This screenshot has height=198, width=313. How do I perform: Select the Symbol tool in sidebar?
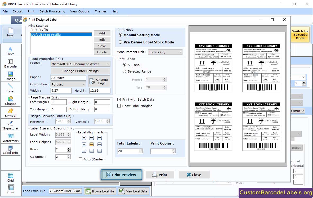[10, 113]
